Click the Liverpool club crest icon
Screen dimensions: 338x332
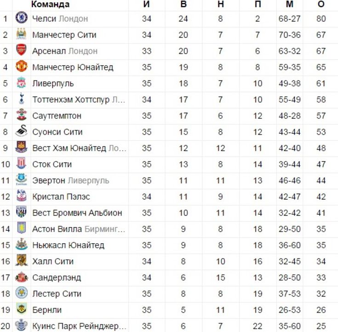click(21, 82)
